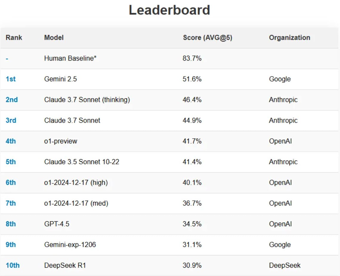Click the 3rd rank label
Screen dimensions: 340x276
click(x=11, y=120)
